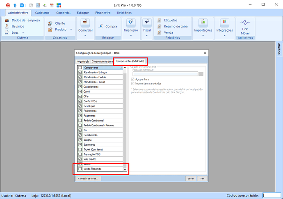
Task: Enable the Pedido Condicional checkbox
Action: 80,121
